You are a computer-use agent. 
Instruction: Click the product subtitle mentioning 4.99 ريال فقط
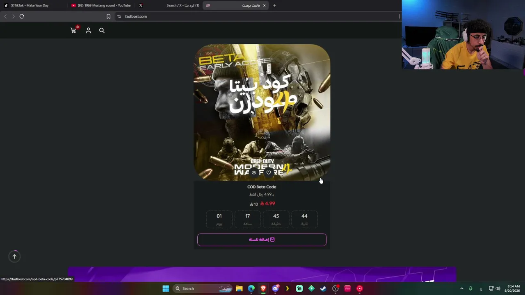click(262, 195)
